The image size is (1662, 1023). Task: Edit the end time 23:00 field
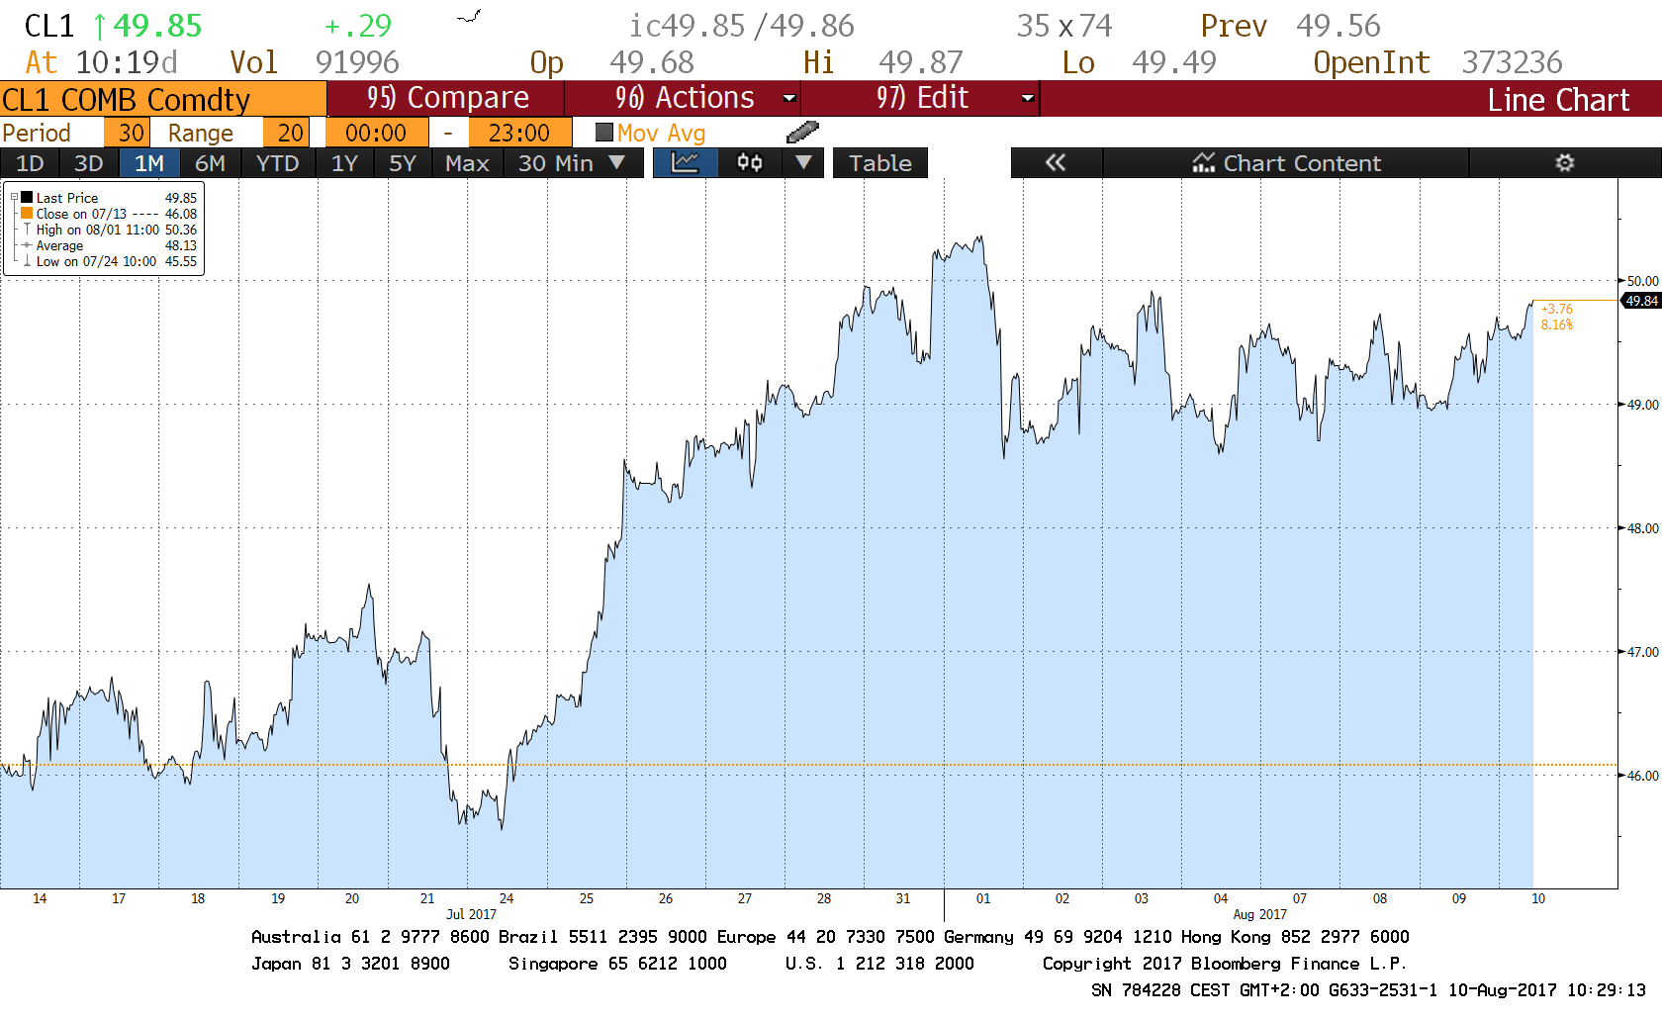coord(520,133)
